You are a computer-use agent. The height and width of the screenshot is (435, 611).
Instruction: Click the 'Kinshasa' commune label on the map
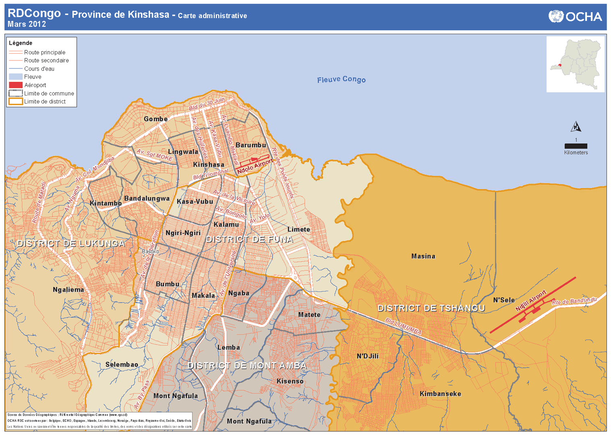coord(208,164)
